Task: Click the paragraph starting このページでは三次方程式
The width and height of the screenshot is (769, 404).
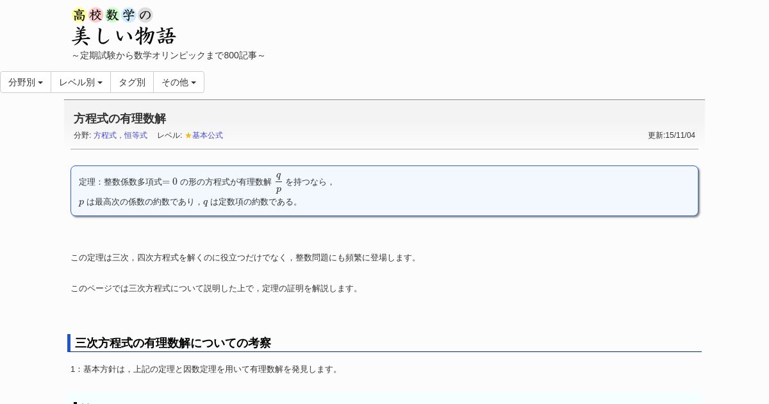Action: (216, 289)
